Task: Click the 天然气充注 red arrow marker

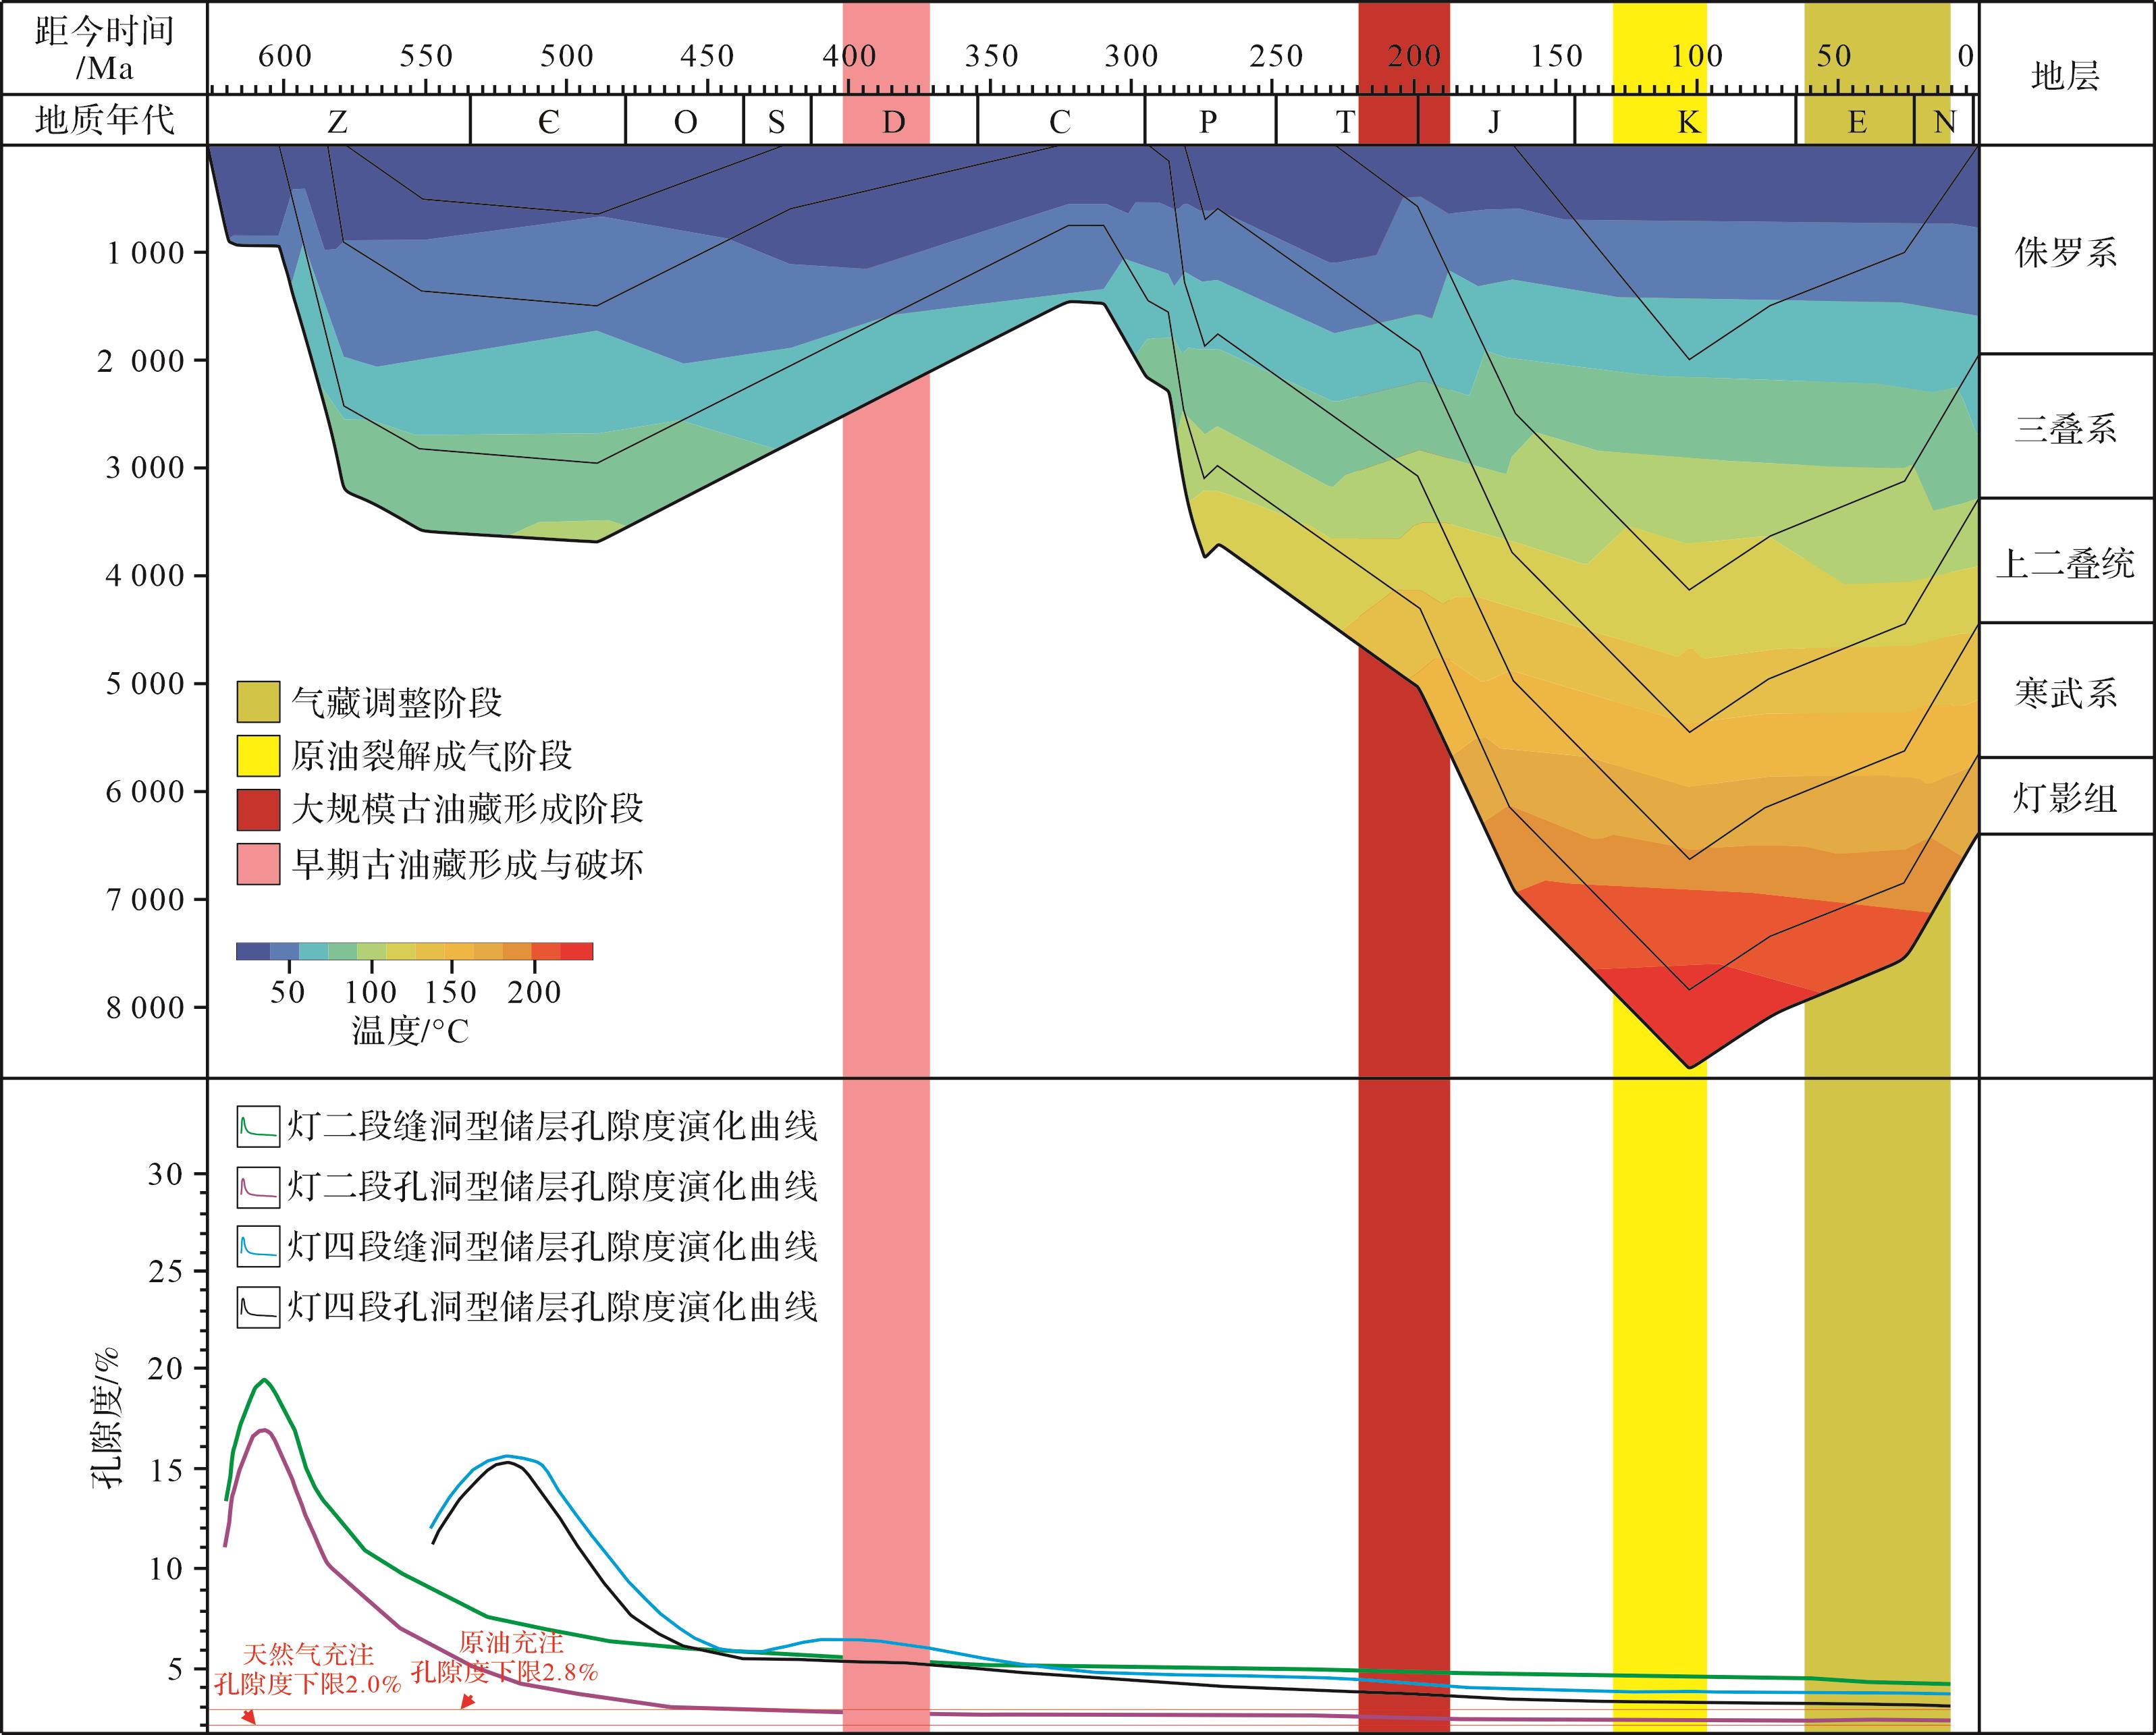Action: pyautogui.click(x=250, y=1717)
